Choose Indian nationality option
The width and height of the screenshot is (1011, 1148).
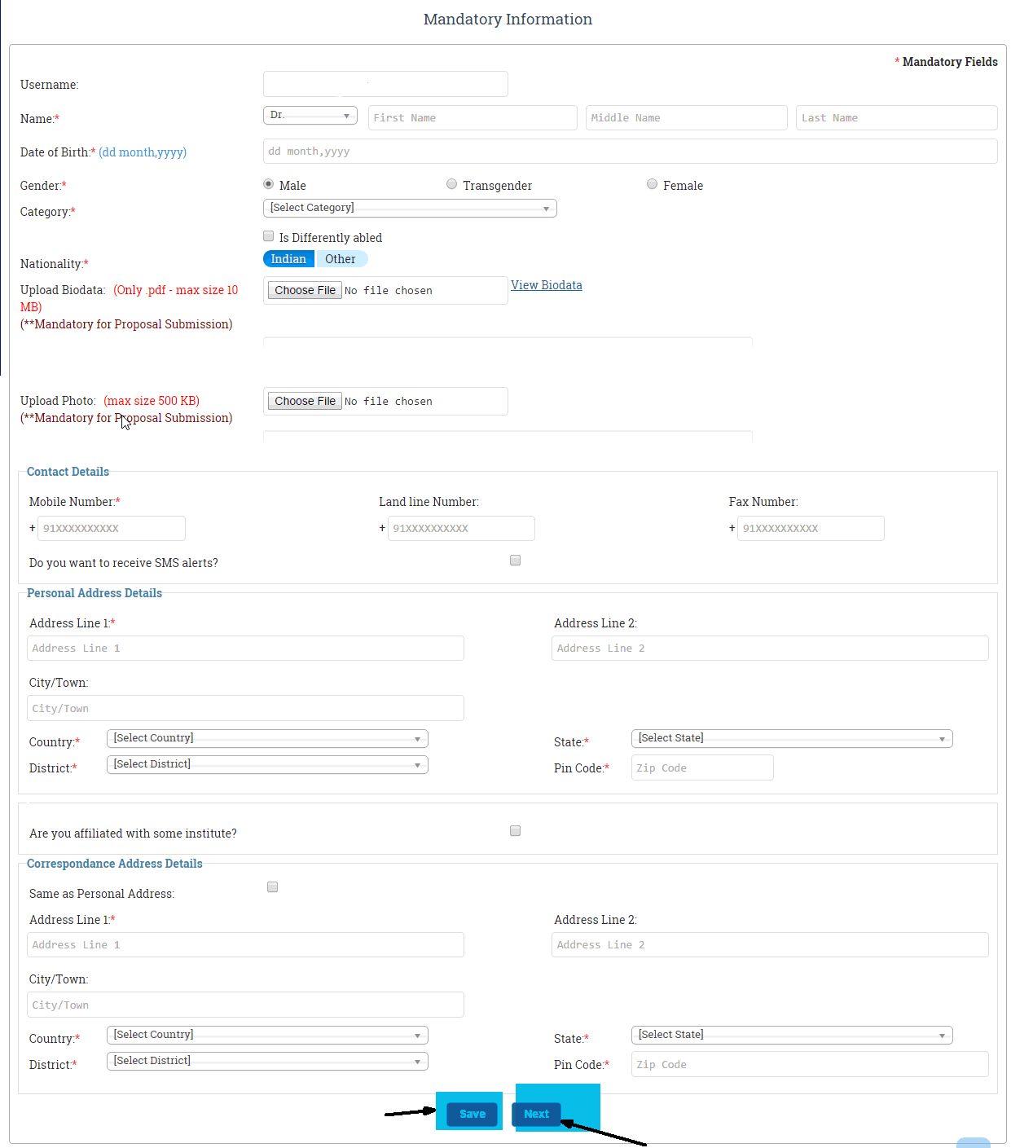(x=288, y=259)
